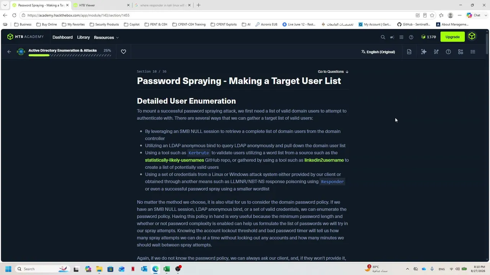
Task: Open the table of contents list icon
Action: click(x=473, y=52)
